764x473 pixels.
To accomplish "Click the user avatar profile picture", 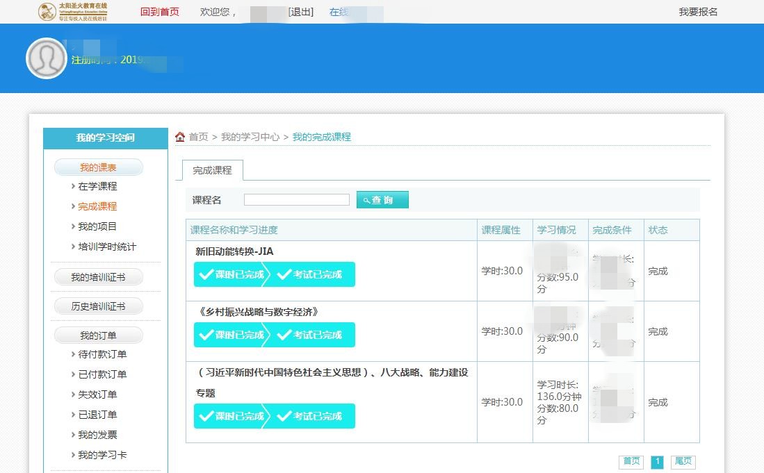I will 46,58.
